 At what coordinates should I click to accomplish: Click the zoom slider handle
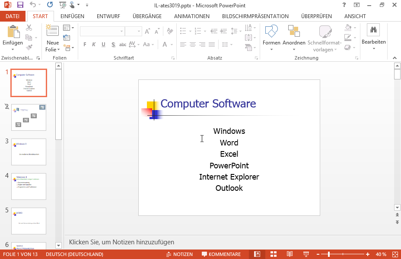click(329, 254)
